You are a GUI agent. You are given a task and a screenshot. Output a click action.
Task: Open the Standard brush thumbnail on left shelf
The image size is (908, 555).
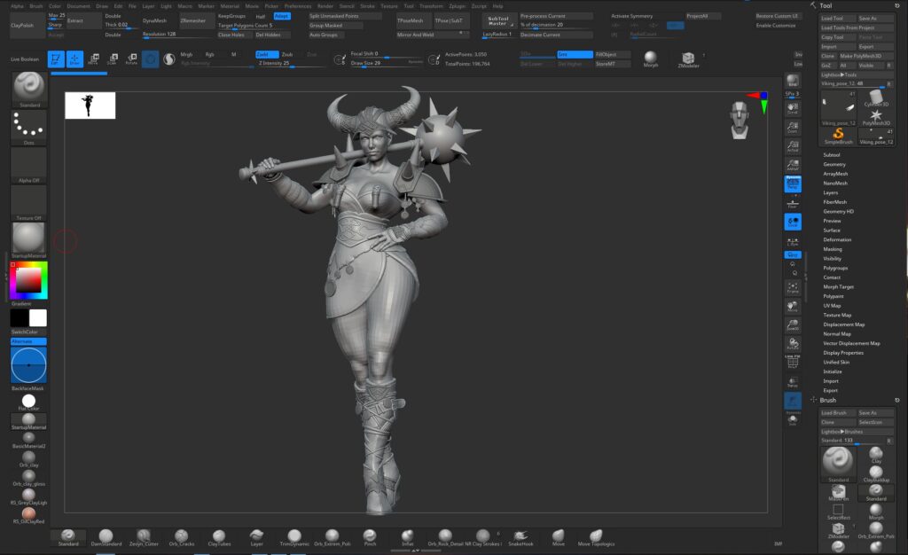click(29, 90)
